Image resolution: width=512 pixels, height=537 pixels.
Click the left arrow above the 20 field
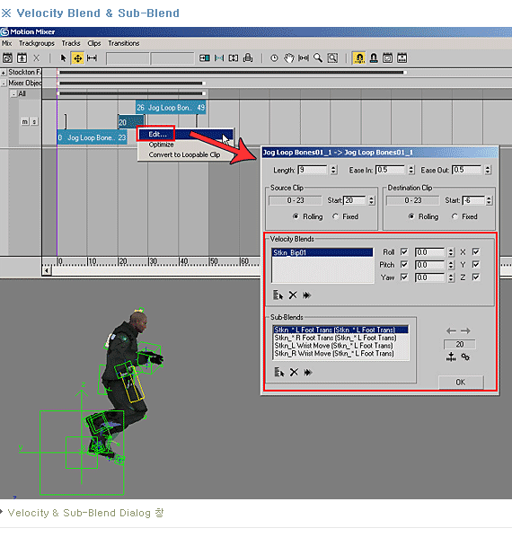pos(451,330)
